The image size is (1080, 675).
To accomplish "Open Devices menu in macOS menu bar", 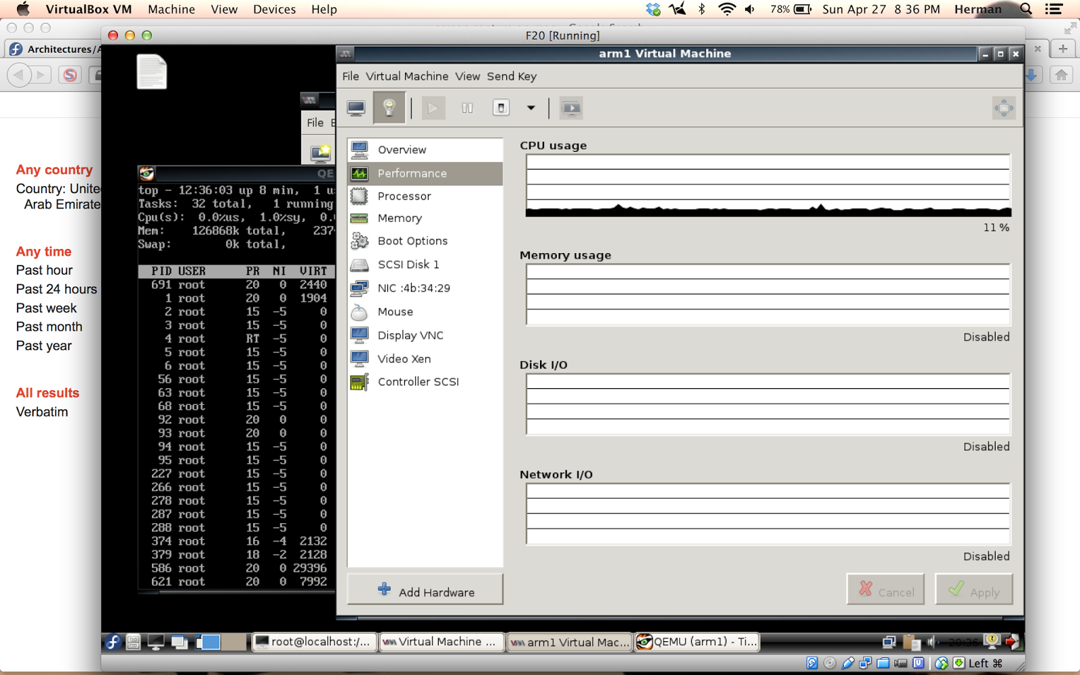I will (274, 9).
